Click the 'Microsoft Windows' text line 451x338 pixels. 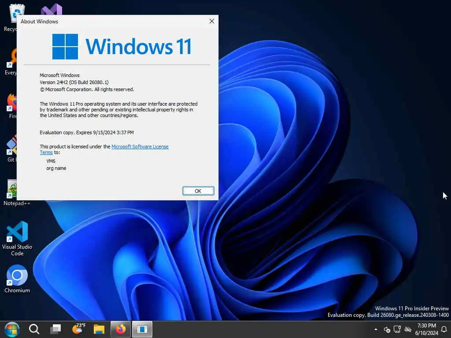(x=59, y=75)
